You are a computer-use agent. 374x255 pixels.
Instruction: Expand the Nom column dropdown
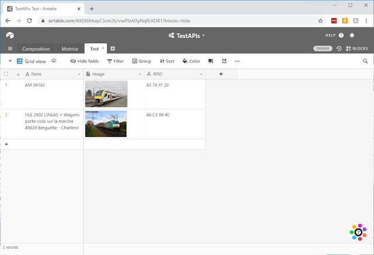[79, 74]
